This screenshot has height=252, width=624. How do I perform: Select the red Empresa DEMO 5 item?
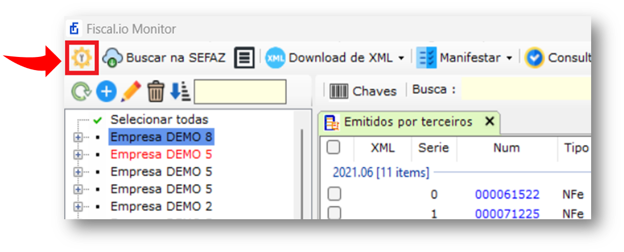coord(161,154)
